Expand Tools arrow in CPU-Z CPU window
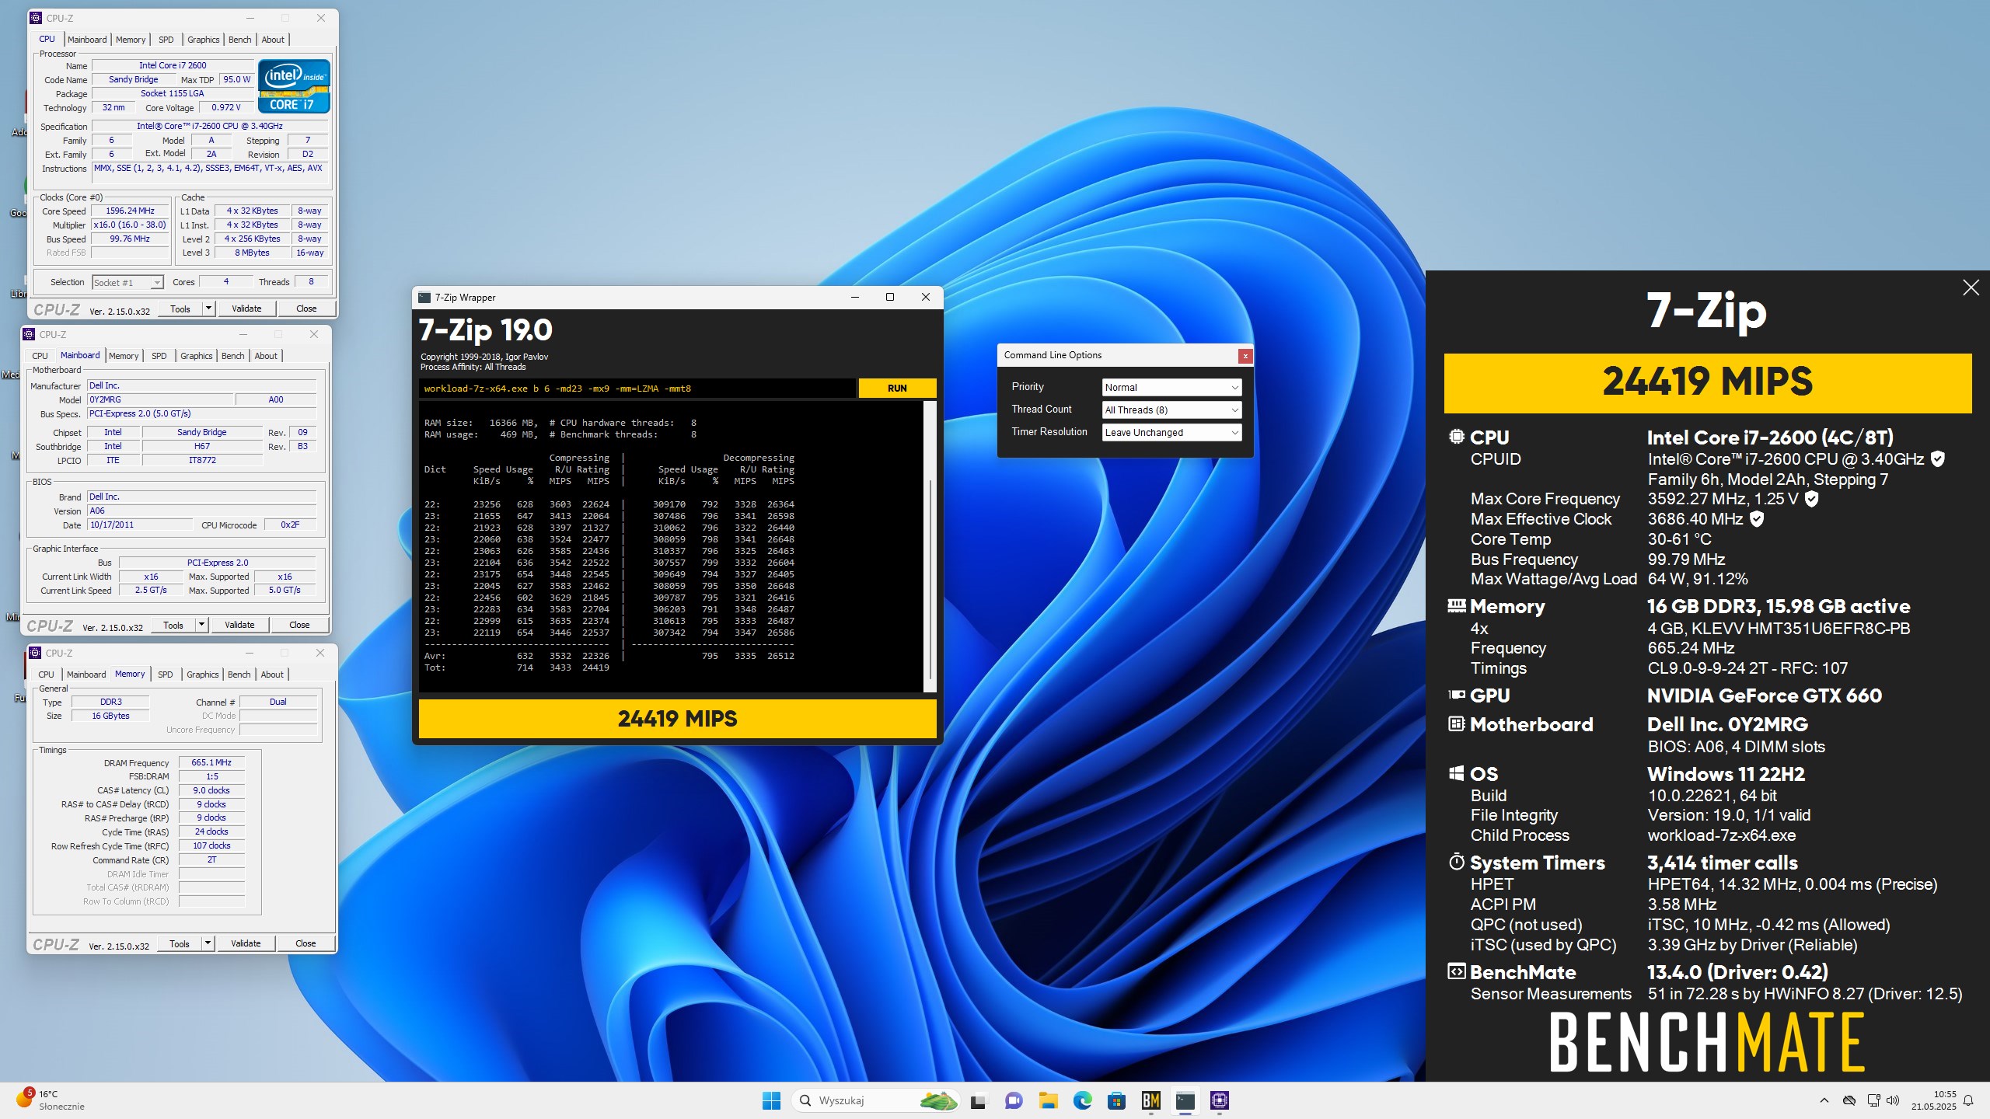1990x1119 pixels. coord(208,309)
